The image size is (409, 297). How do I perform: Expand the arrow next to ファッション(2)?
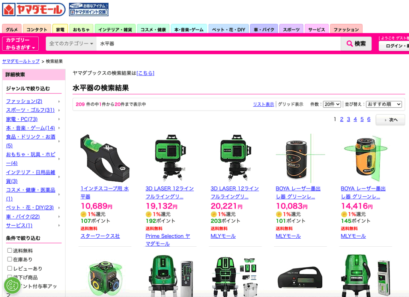pyautogui.click(x=59, y=101)
